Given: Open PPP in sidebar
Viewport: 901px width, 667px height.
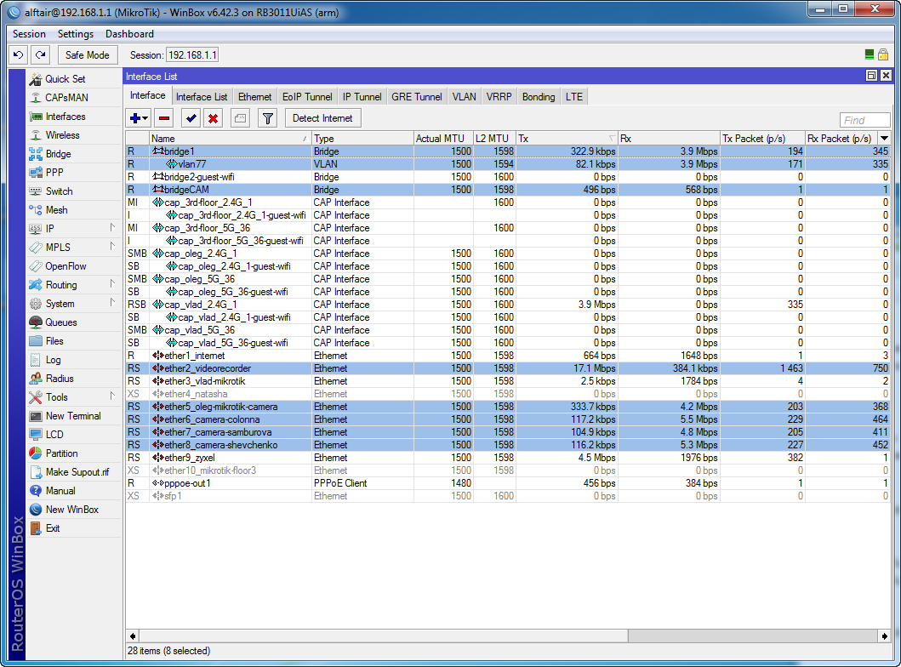Looking at the screenshot, I should (x=54, y=173).
